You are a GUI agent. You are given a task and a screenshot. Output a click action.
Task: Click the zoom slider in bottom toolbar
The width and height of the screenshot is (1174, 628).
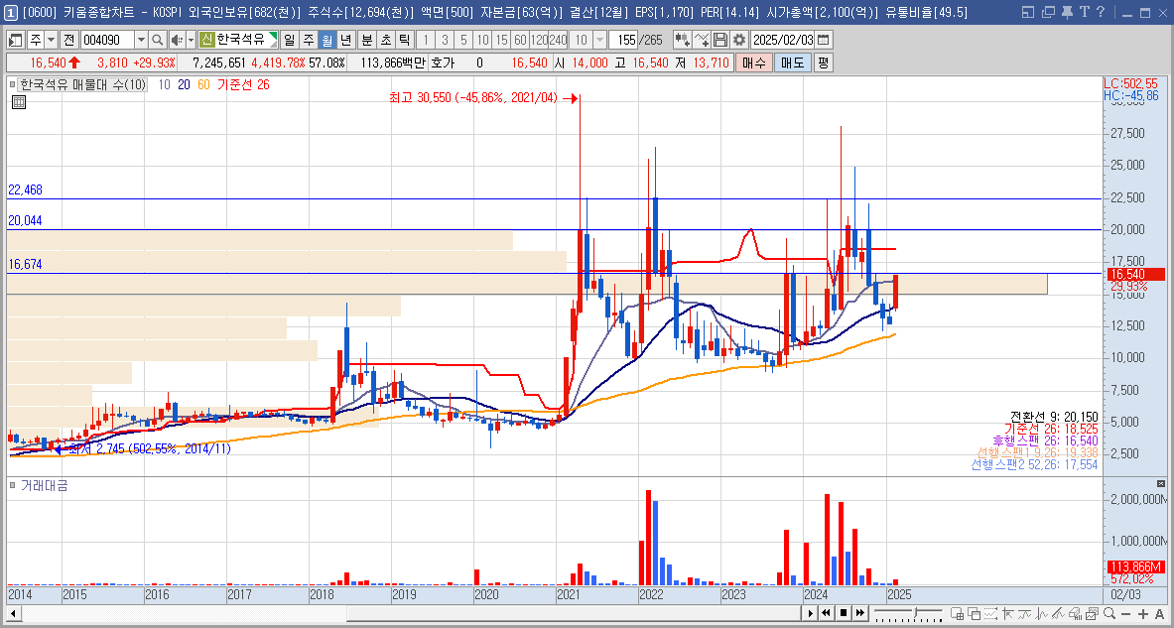pyautogui.click(x=907, y=614)
